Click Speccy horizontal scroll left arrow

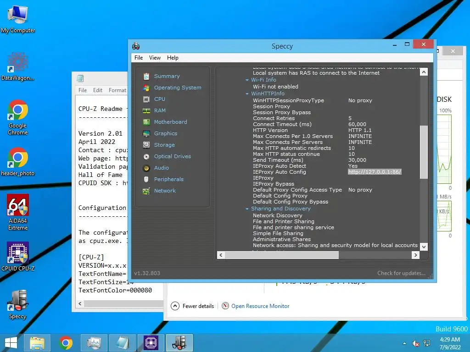[221, 255]
